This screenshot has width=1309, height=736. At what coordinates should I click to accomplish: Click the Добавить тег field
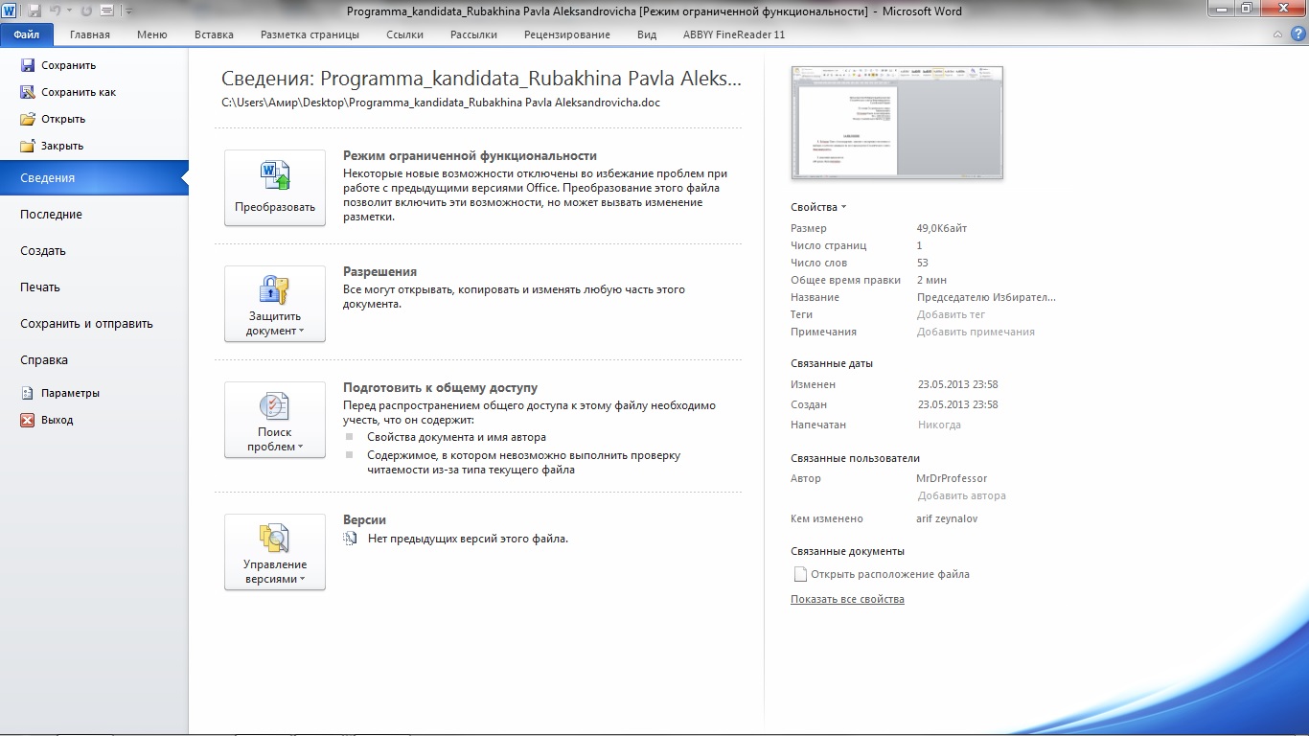[x=951, y=314]
